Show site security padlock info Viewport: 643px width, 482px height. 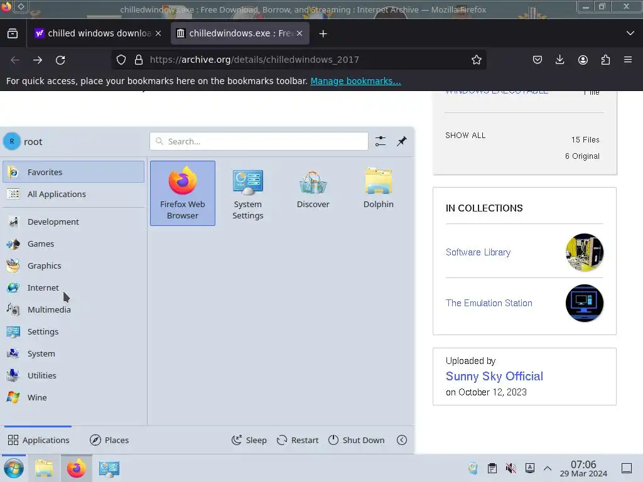139,60
